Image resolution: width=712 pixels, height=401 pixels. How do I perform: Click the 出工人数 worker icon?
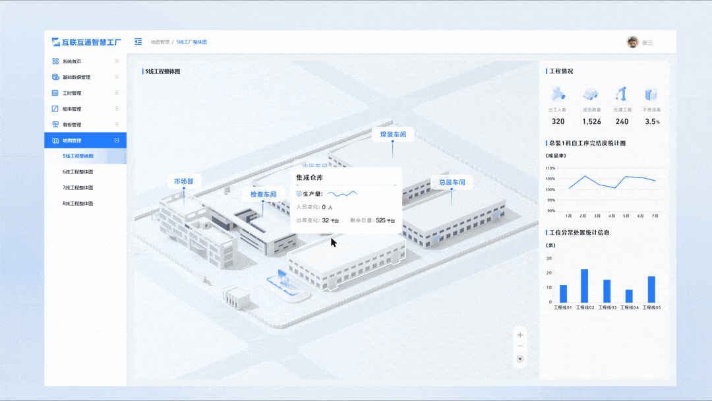click(558, 94)
